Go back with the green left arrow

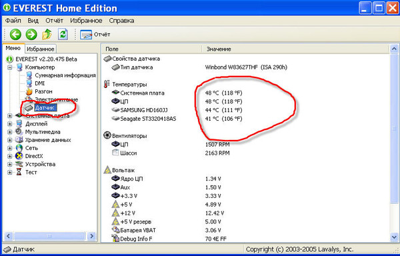pyautogui.click(x=15, y=35)
